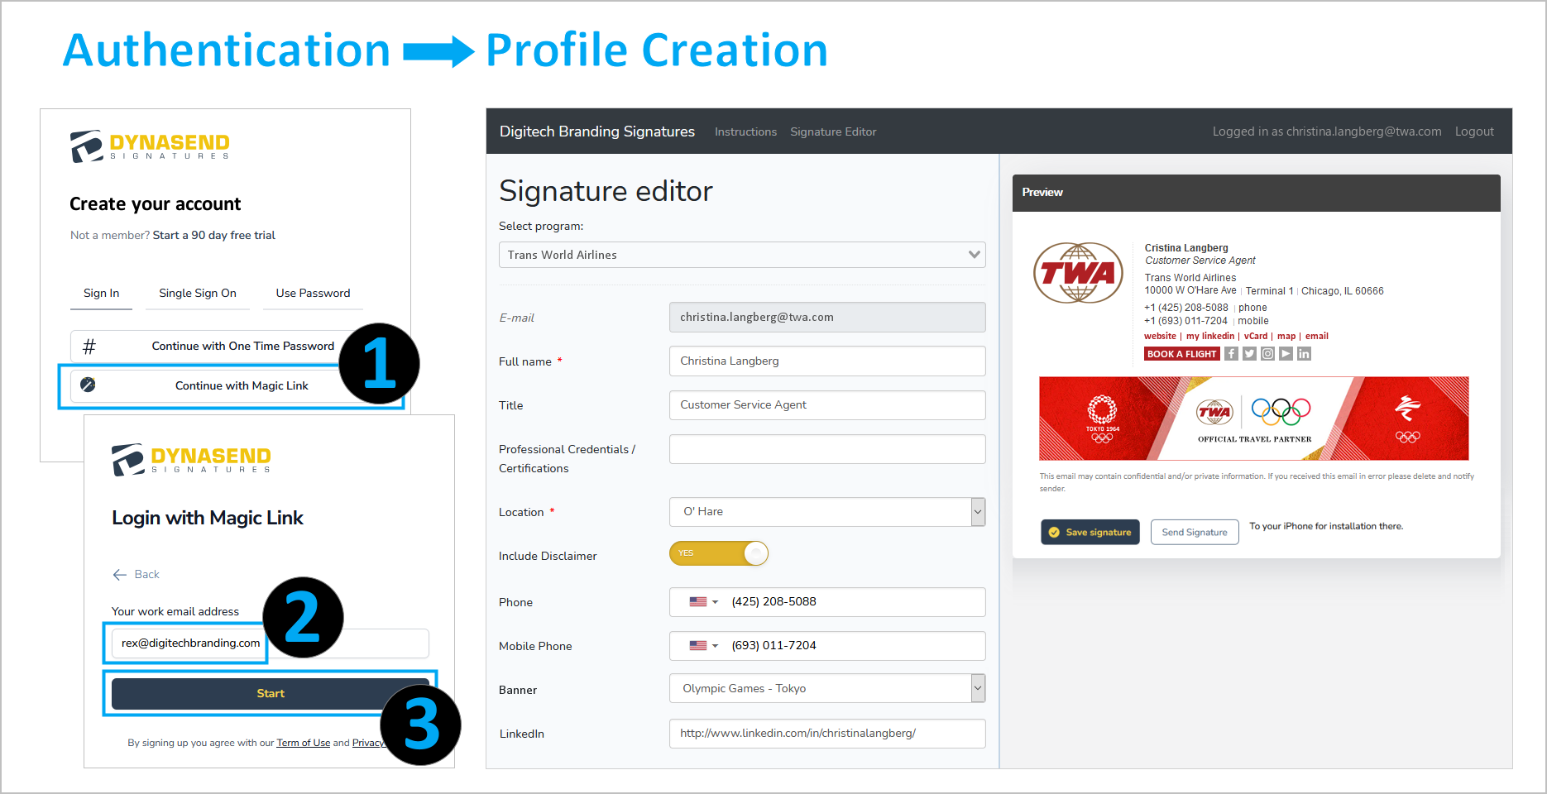The width and height of the screenshot is (1547, 794).
Task: Click the Save signature button
Action: pos(1090,532)
